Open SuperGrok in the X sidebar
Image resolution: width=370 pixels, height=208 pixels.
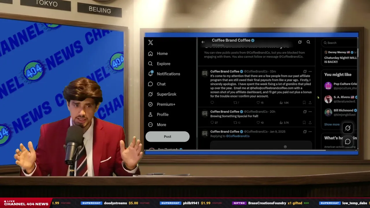click(x=162, y=94)
